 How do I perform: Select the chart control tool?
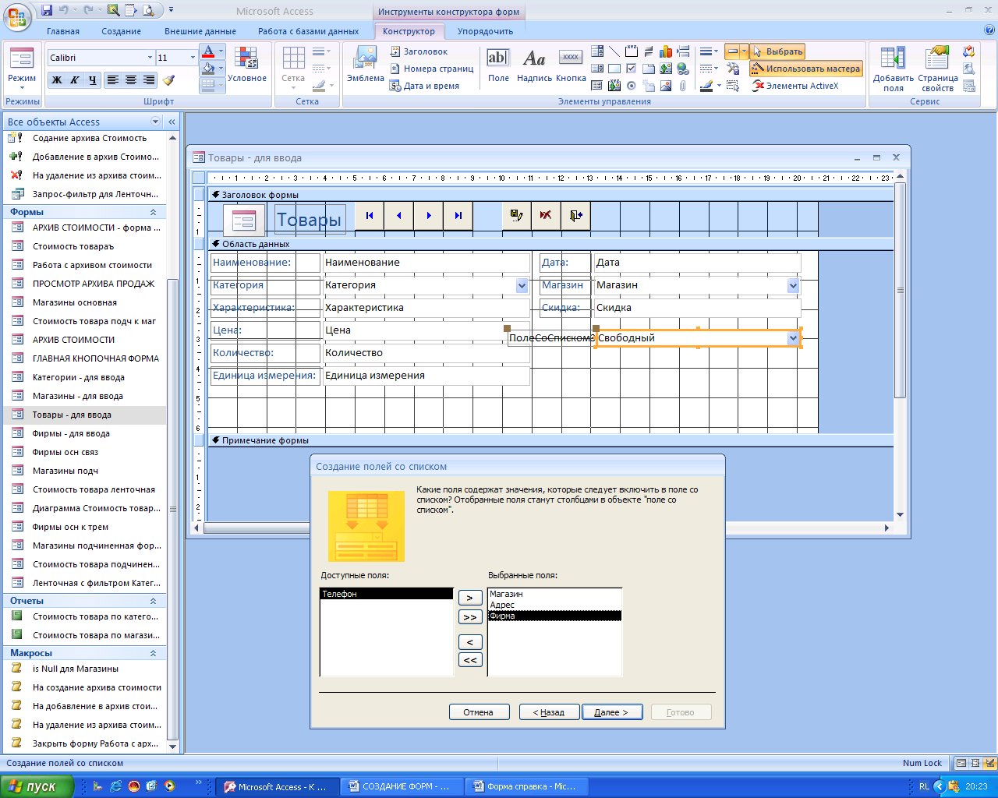pos(666,51)
